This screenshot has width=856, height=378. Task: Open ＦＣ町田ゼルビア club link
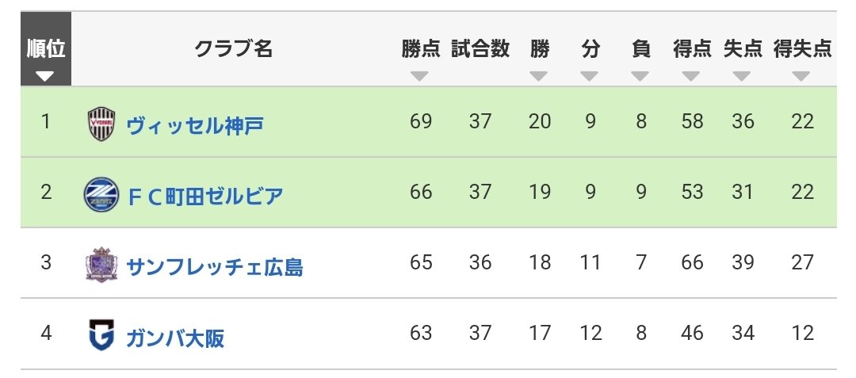(205, 197)
